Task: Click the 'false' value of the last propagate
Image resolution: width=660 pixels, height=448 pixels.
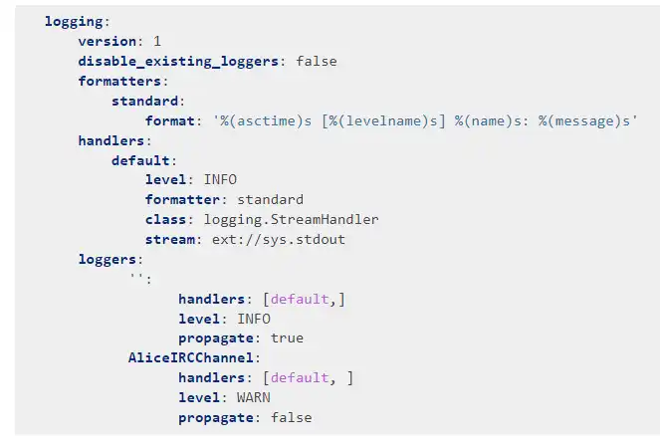Action: [x=291, y=417]
